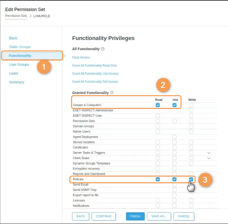Screen dimensions: 228x224
Task: Enable Permission Sets Use checkbox
Action: coord(174,121)
